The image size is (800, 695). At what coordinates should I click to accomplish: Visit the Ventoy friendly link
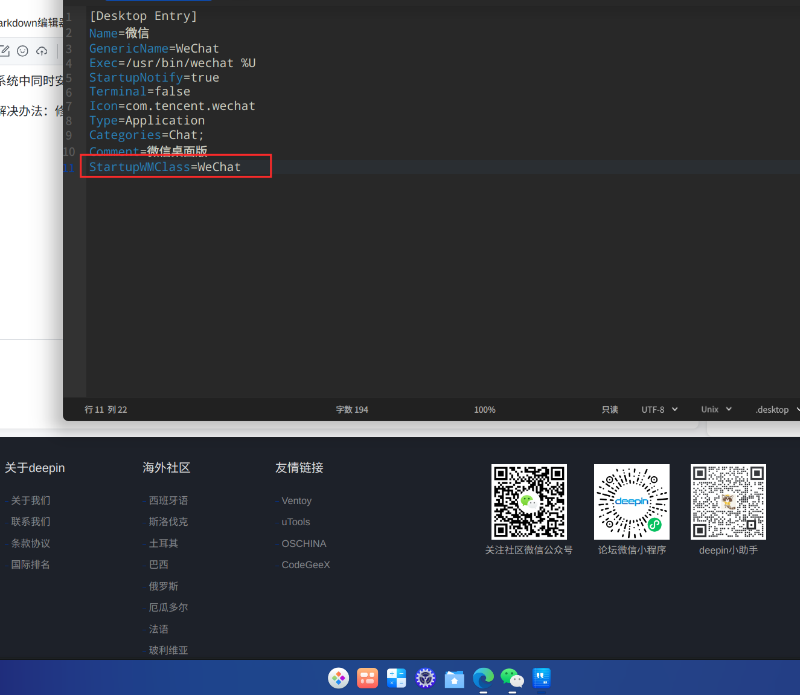click(296, 500)
